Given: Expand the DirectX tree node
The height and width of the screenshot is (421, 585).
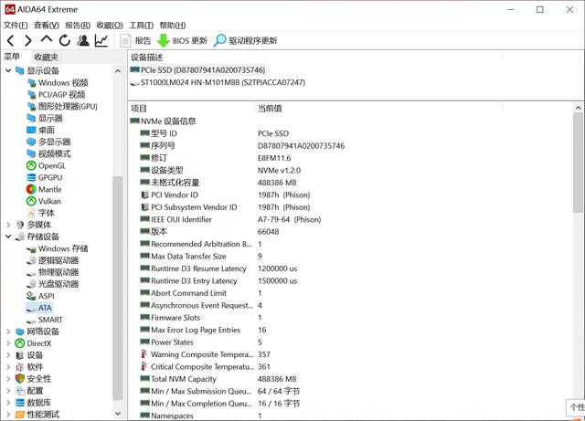Looking at the screenshot, I should pos(8,343).
